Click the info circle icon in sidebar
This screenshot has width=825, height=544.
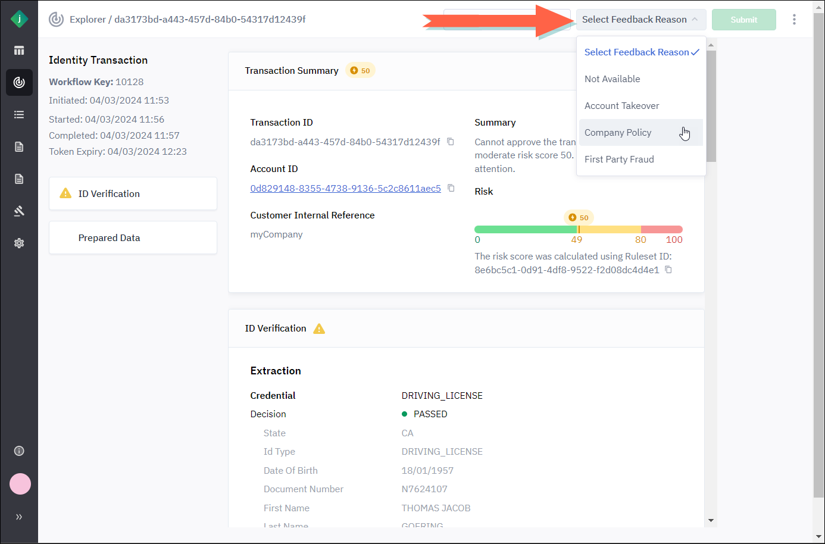tap(19, 451)
